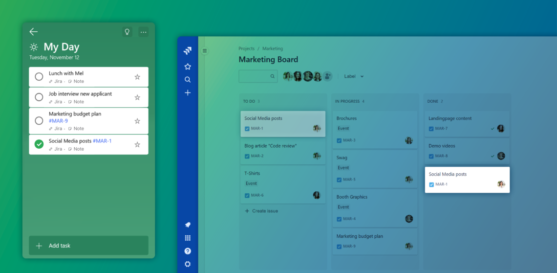Click the Note tag under Job interview task
The image size is (557, 273).
point(76,102)
